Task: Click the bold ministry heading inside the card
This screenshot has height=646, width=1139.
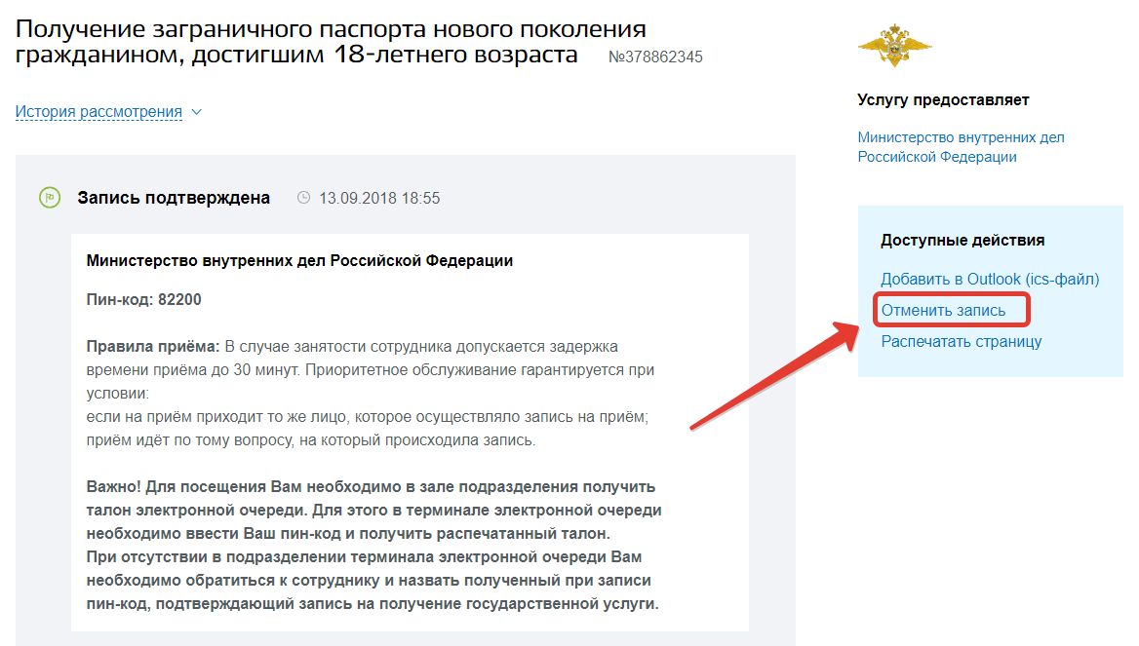Action: (299, 261)
